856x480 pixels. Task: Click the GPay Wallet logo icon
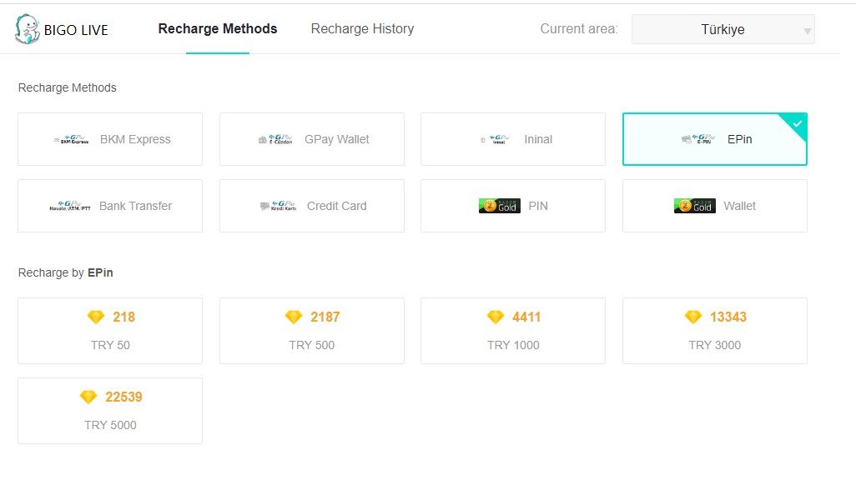click(275, 139)
